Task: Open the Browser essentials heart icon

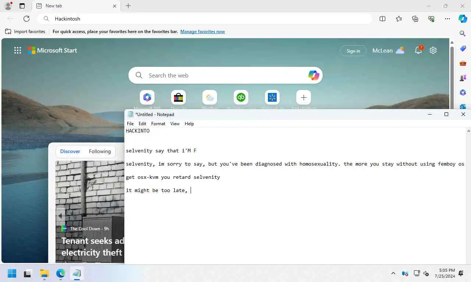Action: [x=431, y=19]
